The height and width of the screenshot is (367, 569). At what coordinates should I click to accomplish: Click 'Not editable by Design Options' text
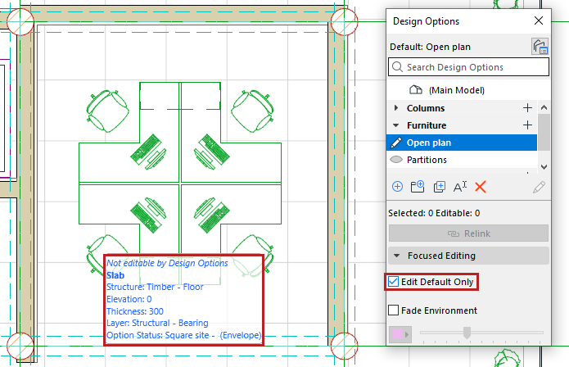pos(167,263)
